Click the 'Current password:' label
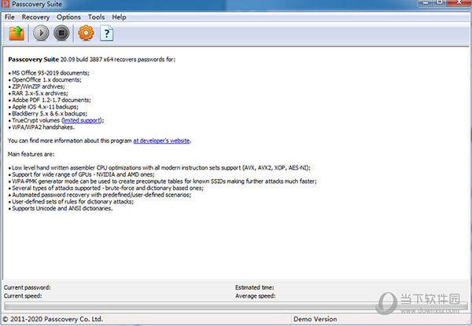 27,288
